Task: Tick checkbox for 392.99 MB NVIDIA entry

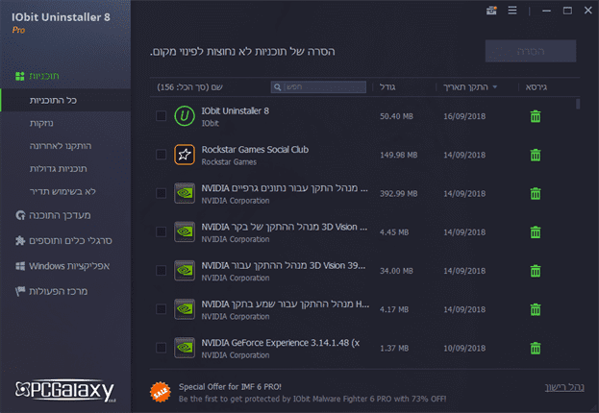Action: 162,193
